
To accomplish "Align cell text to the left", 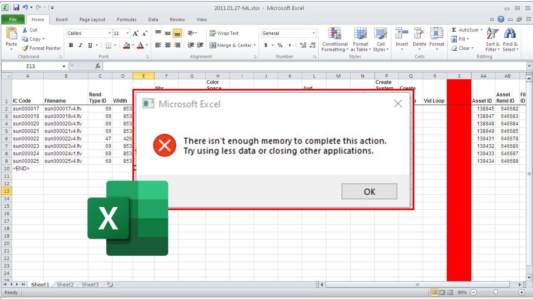I will point(158,45).
